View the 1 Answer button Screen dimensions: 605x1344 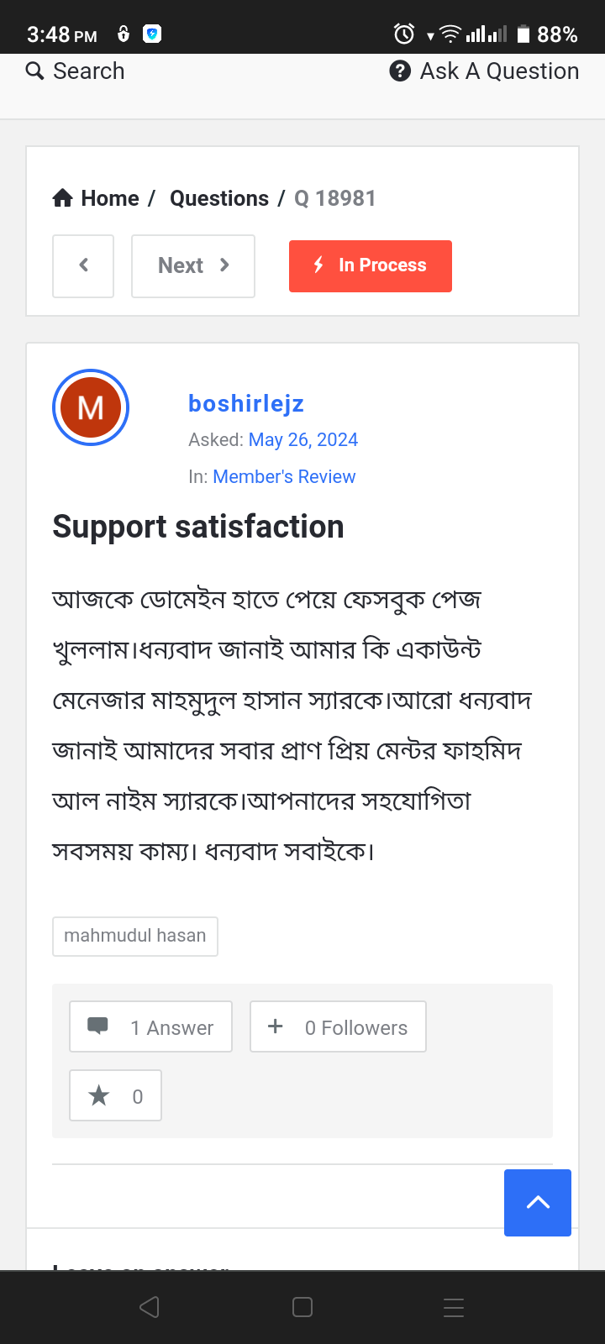[x=151, y=1026]
